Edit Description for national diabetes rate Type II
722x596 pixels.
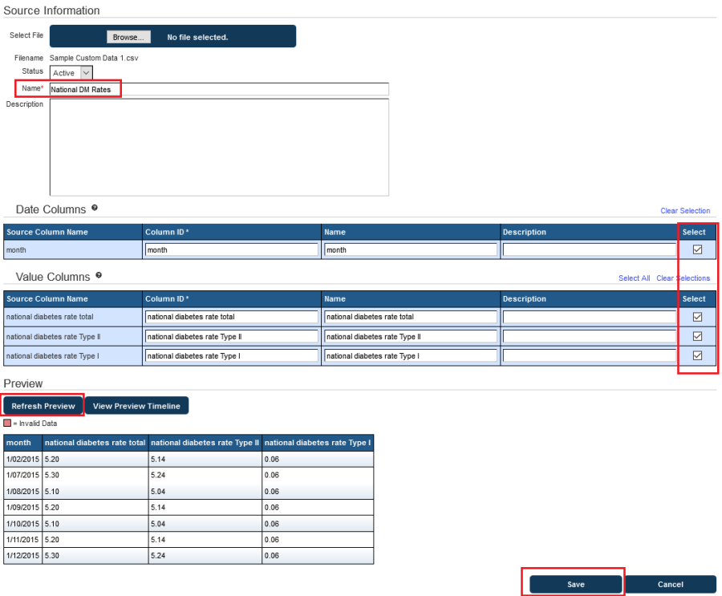coord(590,337)
